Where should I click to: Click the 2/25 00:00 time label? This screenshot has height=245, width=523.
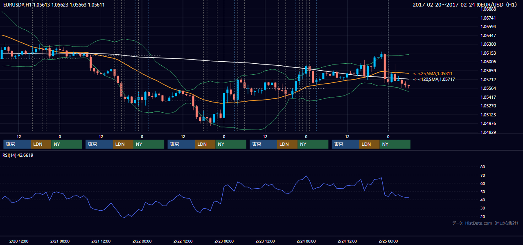(x=389, y=241)
